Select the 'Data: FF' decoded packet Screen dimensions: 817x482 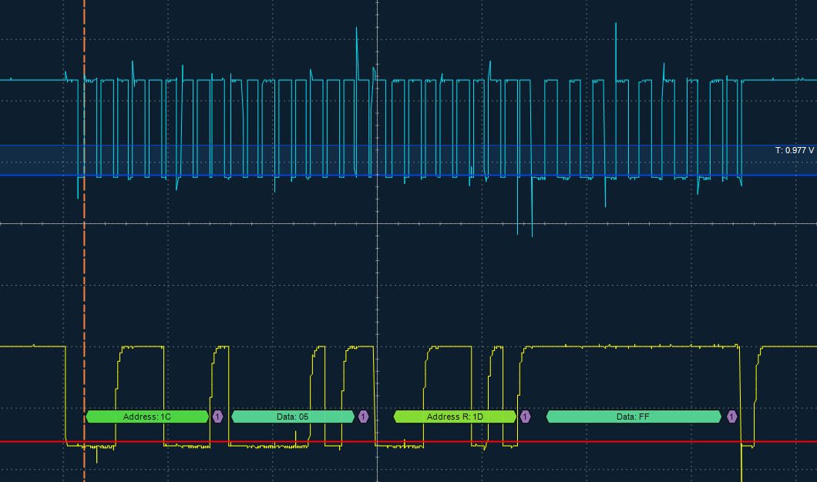click(634, 417)
